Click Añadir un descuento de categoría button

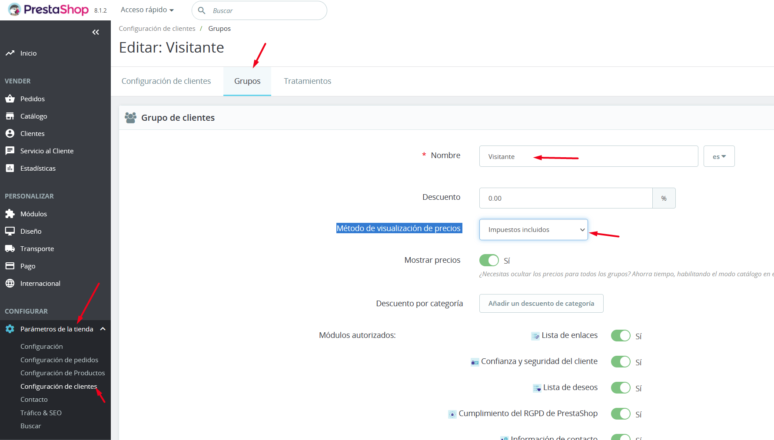point(541,304)
